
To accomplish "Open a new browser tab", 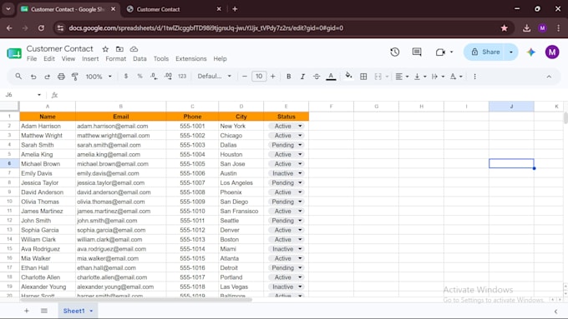I will 235,9.
